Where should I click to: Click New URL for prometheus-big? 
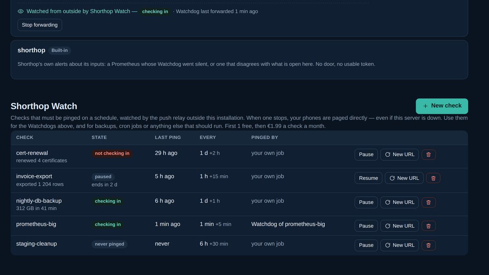(399, 226)
